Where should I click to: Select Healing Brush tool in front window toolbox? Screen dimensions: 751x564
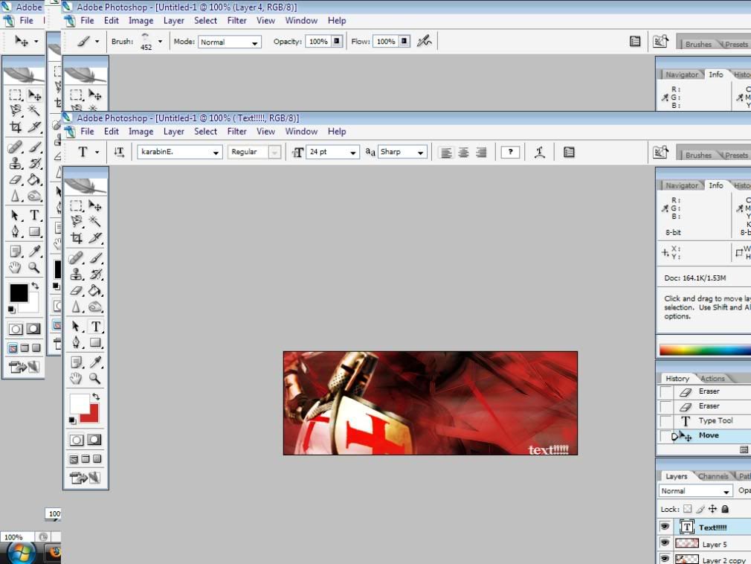[76, 258]
